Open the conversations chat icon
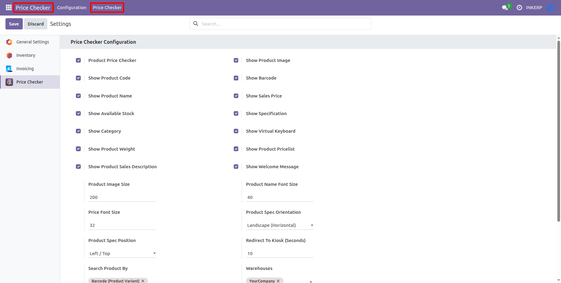 tap(505, 8)
